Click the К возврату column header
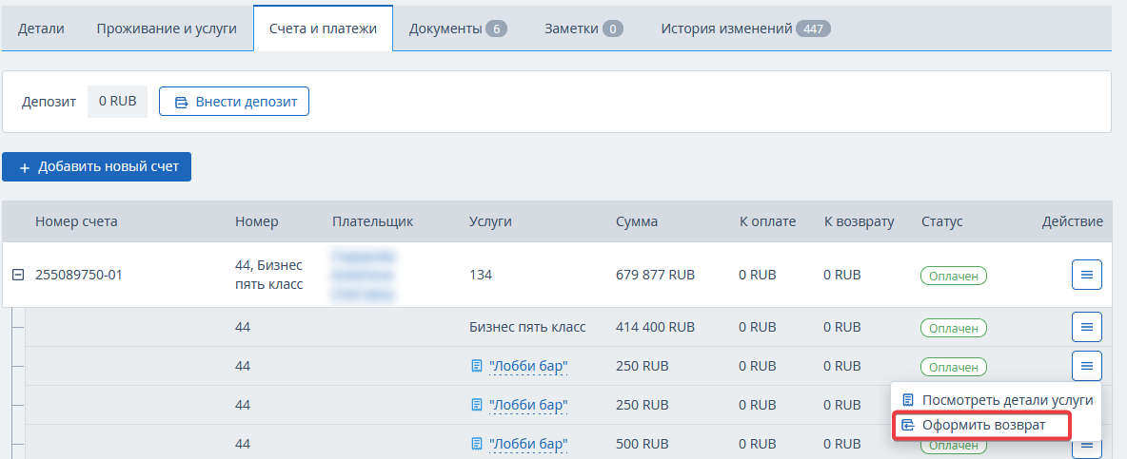This screenshot has width=1127, height=459. tap(859, 221)
